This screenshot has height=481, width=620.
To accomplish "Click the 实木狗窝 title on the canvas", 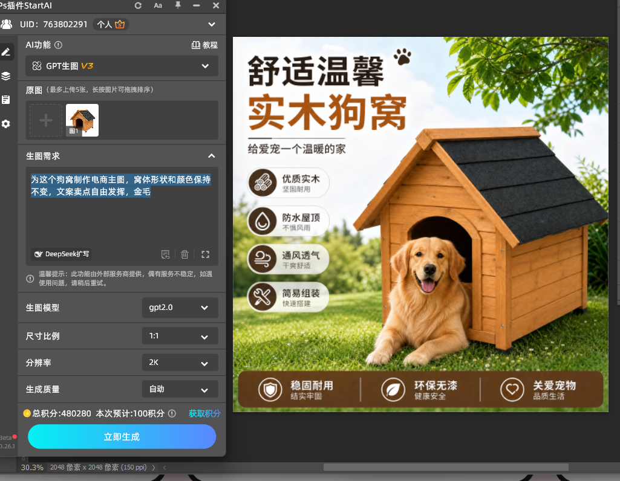I will 327,112.
